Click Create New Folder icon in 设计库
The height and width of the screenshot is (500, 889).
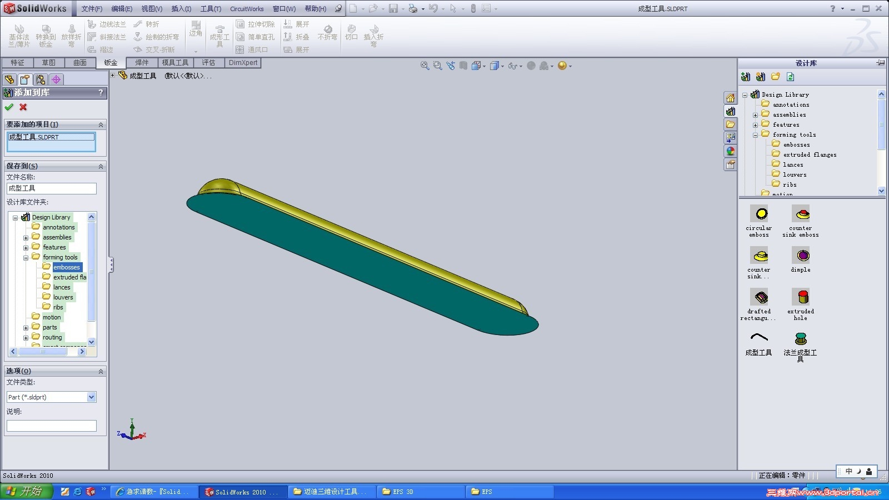[x=776, y=77]
